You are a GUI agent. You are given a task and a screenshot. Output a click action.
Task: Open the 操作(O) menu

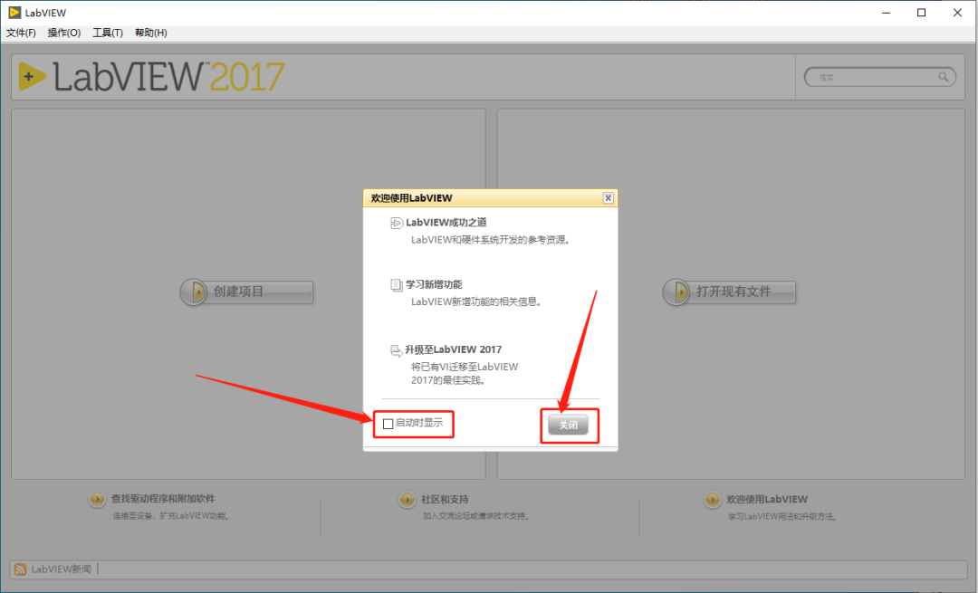(64, 33)
